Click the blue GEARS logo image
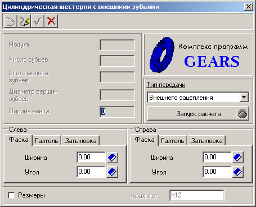256x207 pixels. pyautogui.click(x=162, y=54)
